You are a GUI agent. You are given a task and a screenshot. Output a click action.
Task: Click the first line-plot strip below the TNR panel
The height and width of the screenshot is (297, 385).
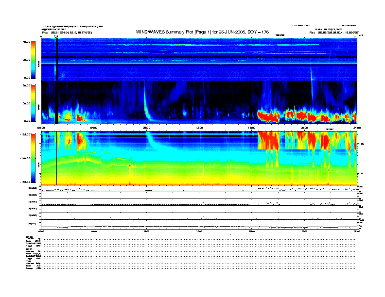199,189
